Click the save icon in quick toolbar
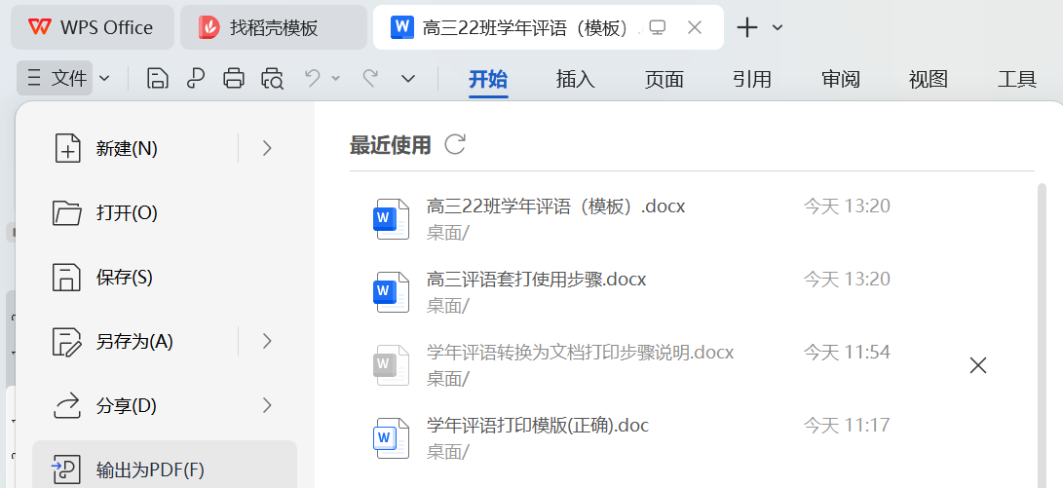1063x488 pixels. pos(157,79)
